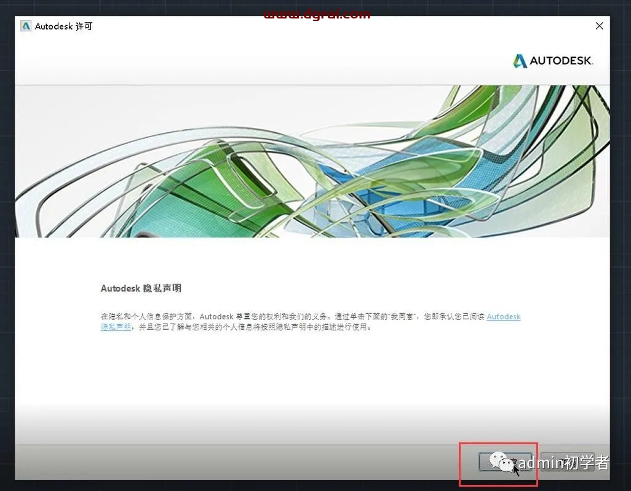Click the 我同意 (I Agree) button
Screen dimensions: 631x491
(505, 462)
